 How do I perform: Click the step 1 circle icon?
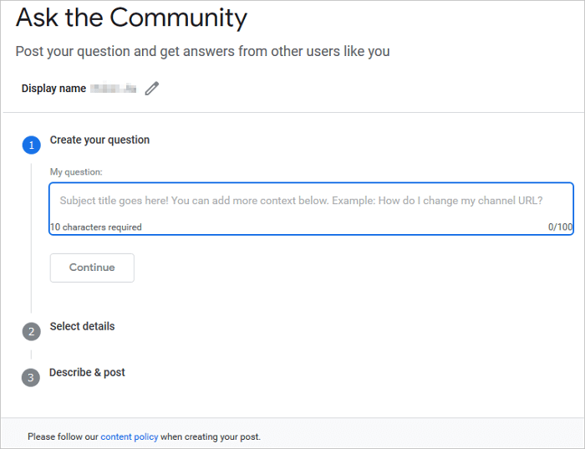pos(32,145)
